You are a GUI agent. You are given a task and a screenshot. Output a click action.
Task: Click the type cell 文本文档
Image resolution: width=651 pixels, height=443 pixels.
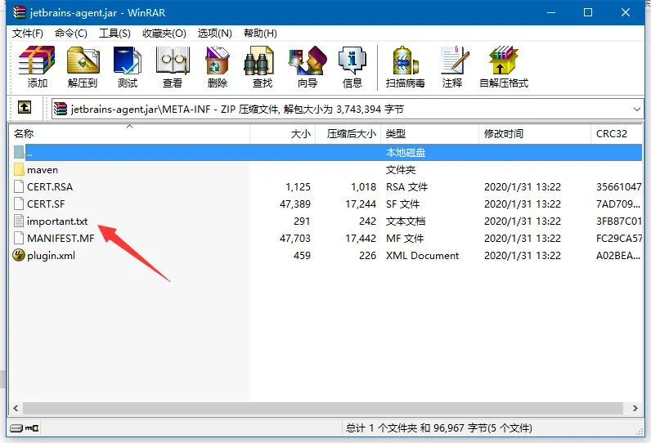[406, 221]
